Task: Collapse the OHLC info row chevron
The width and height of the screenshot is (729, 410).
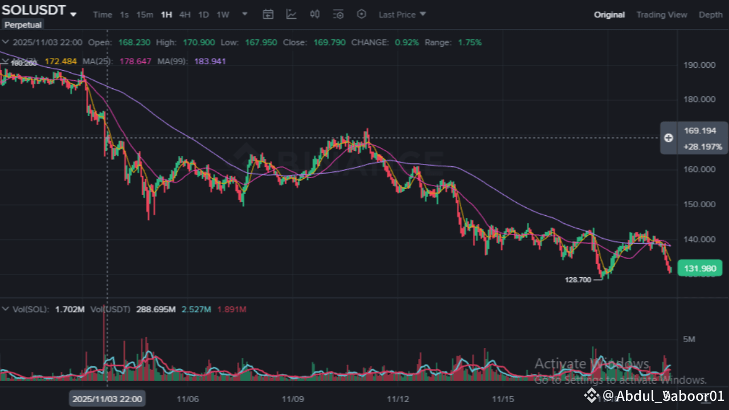Action: point(6,42)
